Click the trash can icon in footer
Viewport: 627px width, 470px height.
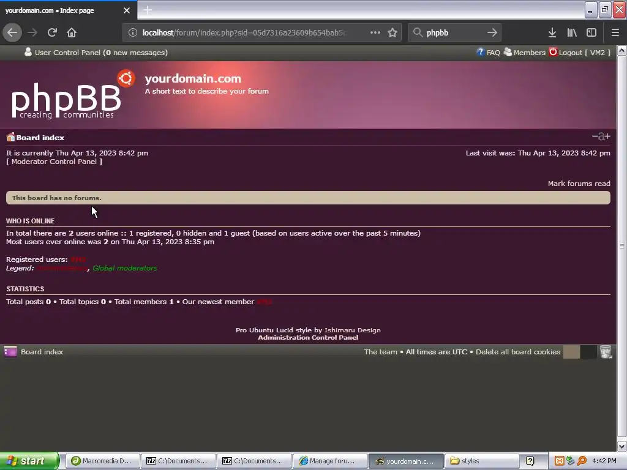tap(606, 352)
